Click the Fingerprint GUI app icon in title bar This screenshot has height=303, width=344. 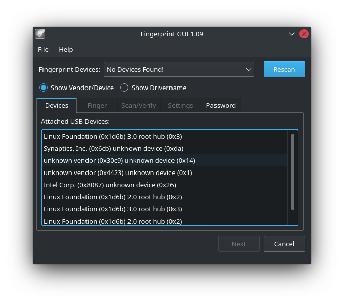click(40, 34)
